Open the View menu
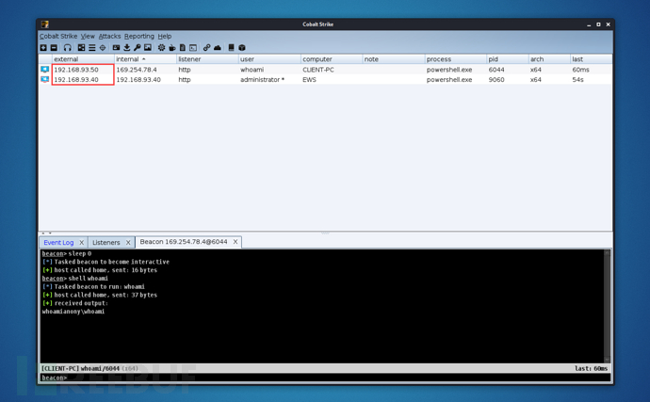The width and height of the screenshot is (650, 402). [88, 36]
